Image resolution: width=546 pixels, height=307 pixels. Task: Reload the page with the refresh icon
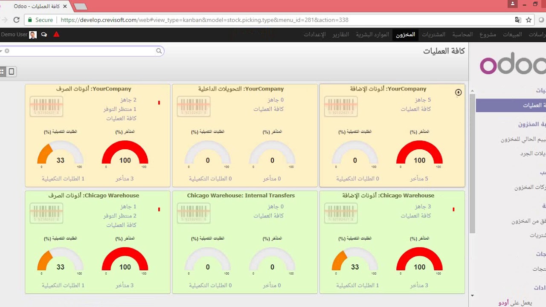point(17,20)
